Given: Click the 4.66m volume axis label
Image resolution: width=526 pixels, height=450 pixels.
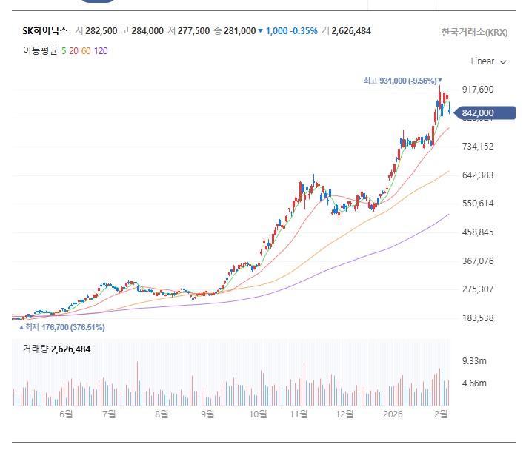Looking at the screenshot, I should coord(474,383).
